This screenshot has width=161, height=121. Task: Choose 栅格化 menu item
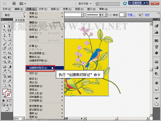coord(45,57)
